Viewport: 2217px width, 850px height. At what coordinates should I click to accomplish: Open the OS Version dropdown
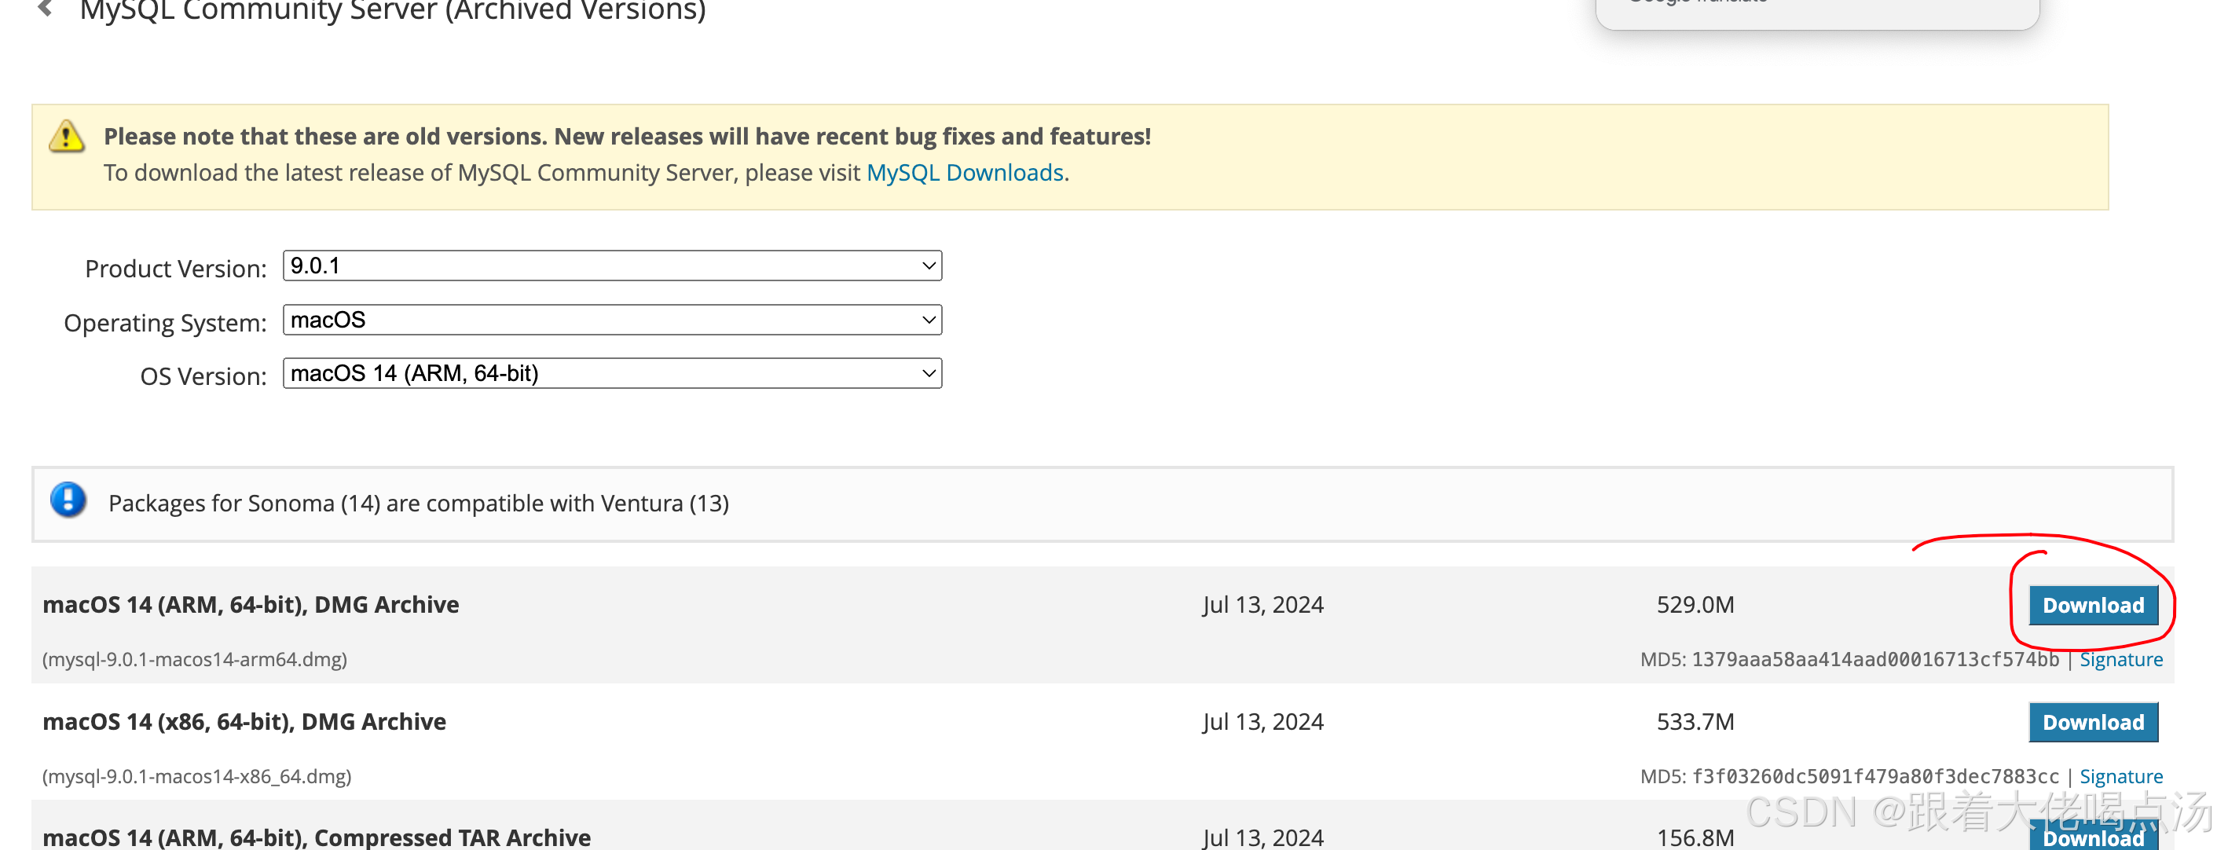[612, 373]
